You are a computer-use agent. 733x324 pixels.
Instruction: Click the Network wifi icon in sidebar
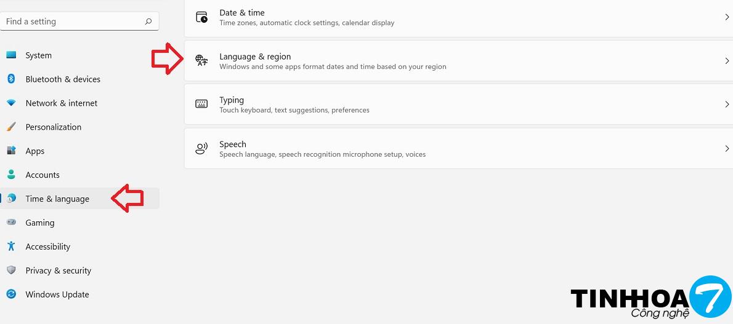pyautogui.click(x=11, y=103)
